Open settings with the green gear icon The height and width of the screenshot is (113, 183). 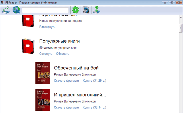point(75,10)
